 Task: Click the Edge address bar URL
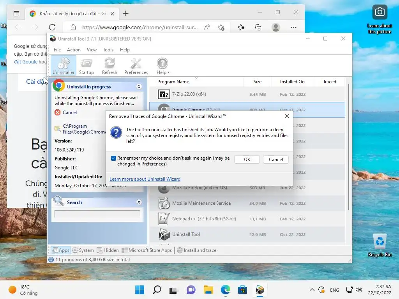[140, 28]
